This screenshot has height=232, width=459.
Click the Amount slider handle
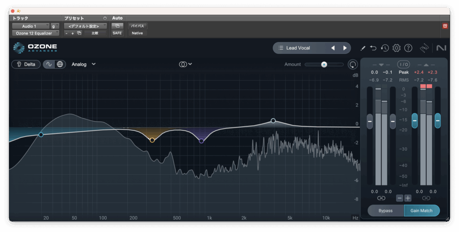point(324,64)
